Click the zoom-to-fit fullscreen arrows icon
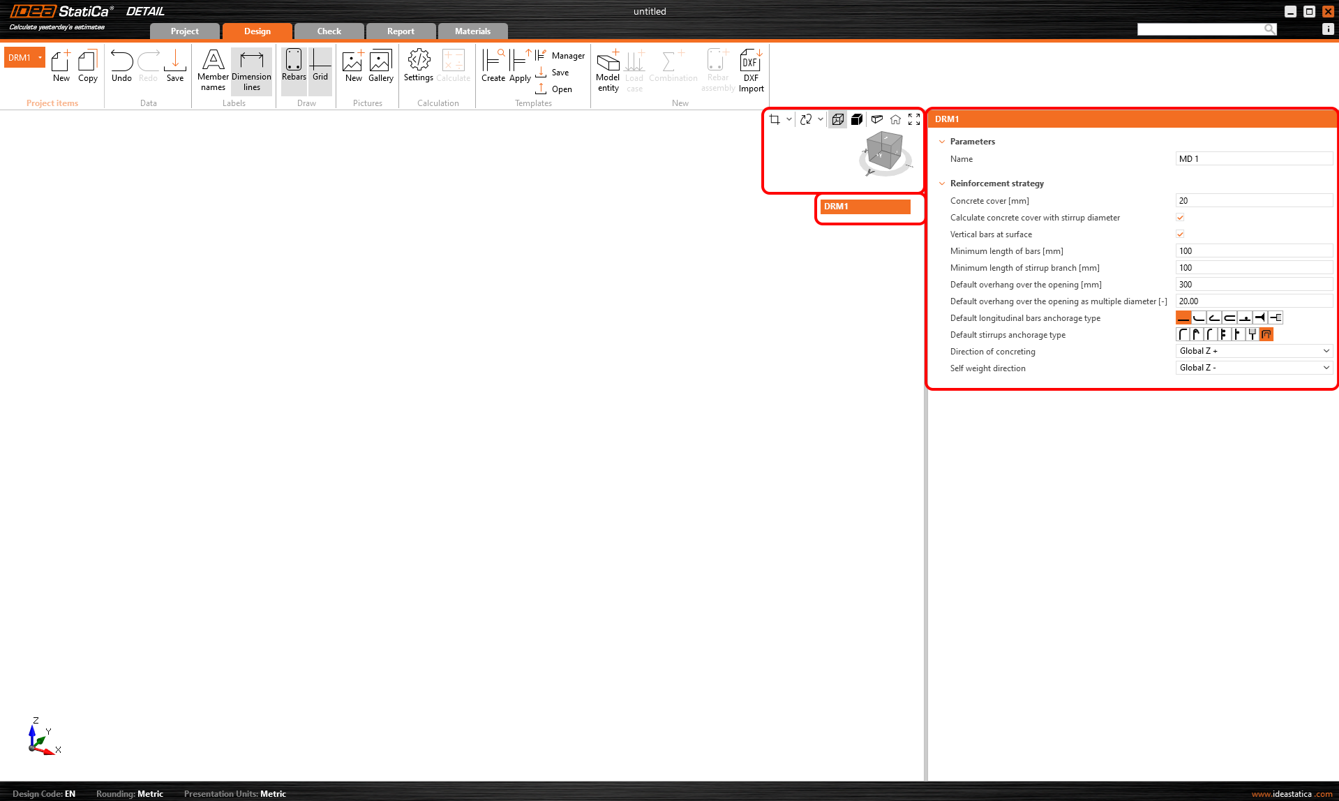Screen dimensions: 1339x801 click(x=914, y=119)
